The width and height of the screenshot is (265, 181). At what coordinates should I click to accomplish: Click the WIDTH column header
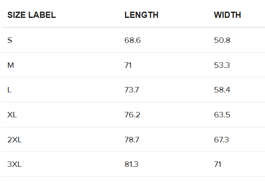click(227, 15)
